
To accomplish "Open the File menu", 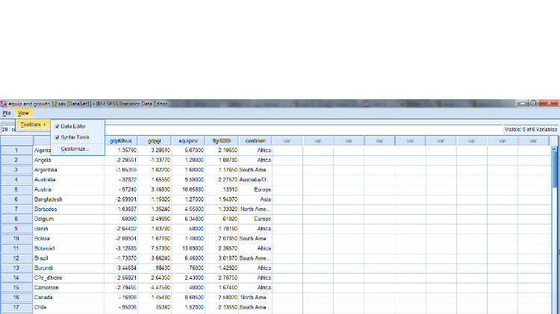I will click(7, 113).
